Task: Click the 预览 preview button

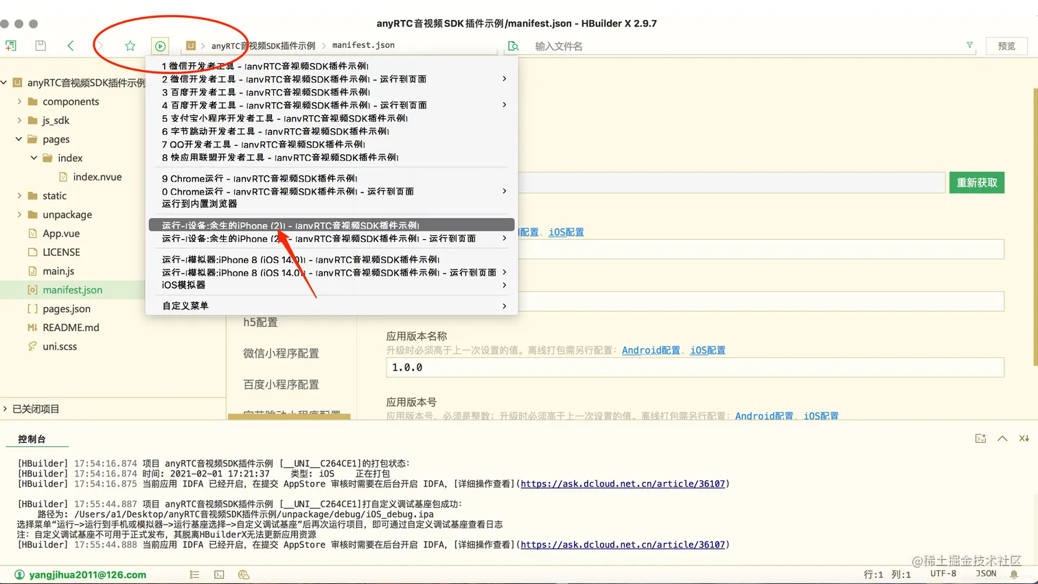Action: click(x=1006, y=46)
